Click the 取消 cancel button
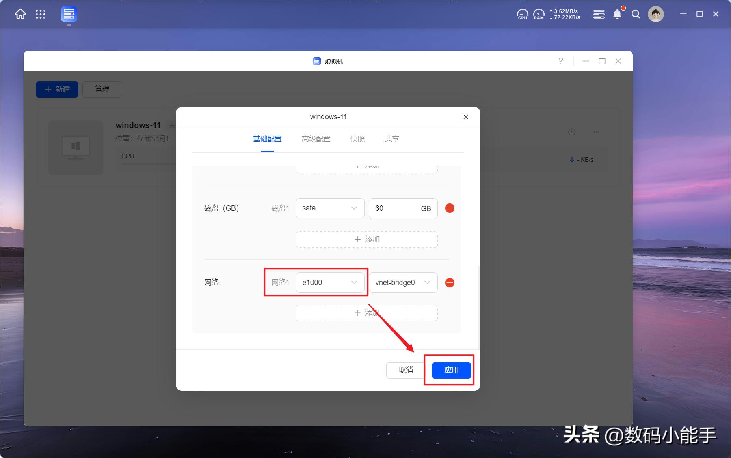This screenshot has height=458, width=731. tap(406, 370)
